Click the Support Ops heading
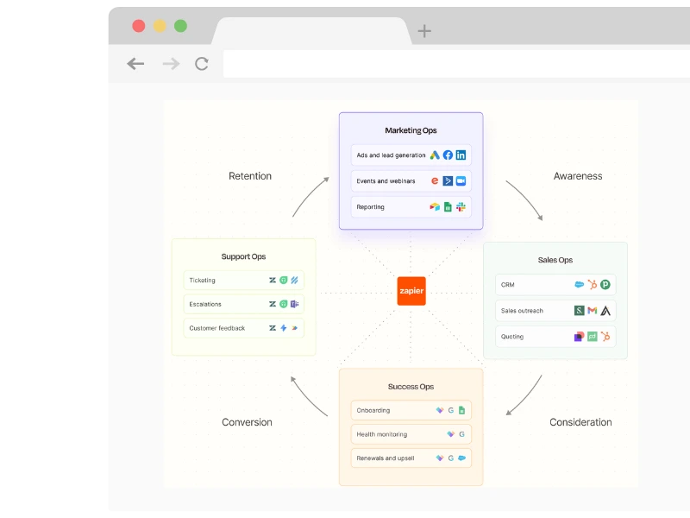This screenshot has height=518, width=690. pos(243,256)
